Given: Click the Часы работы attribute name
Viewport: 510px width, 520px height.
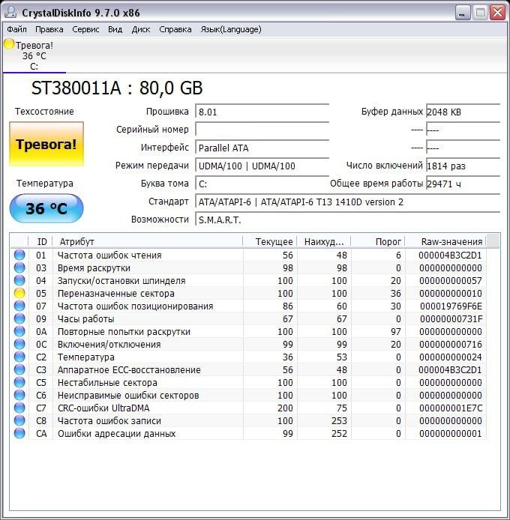Looking at the screenshot, I should 86,318.
